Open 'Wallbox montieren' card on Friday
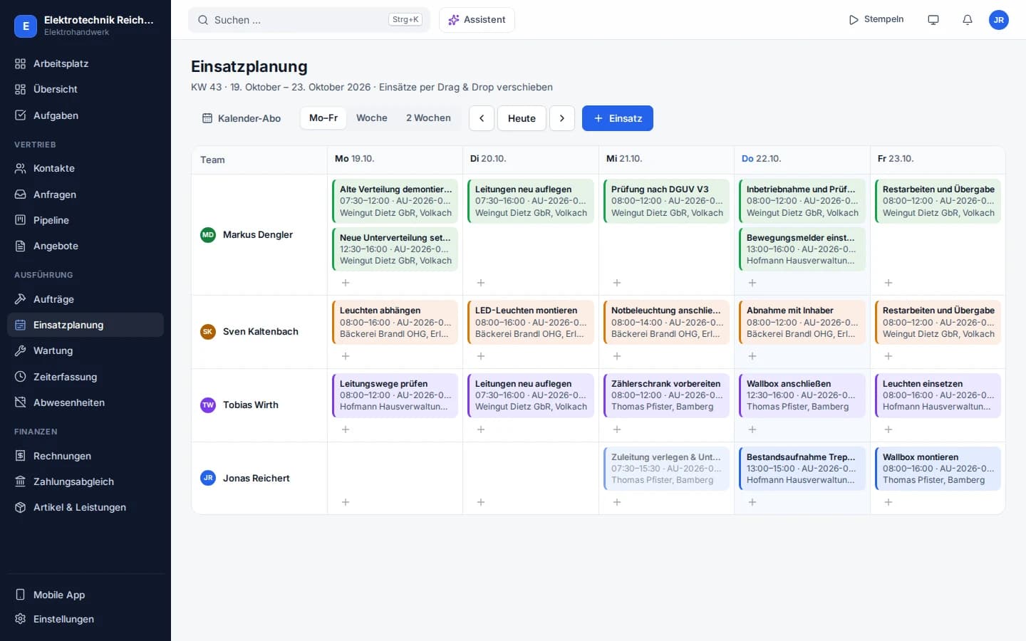 [x=938, y=469]
